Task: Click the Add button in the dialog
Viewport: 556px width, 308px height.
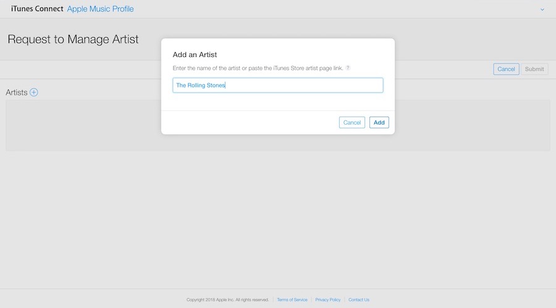Action: tap(379, 122)
